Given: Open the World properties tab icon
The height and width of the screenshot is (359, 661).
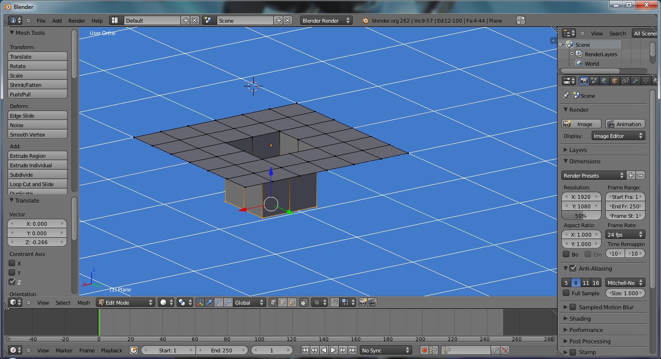Looking at the screenshot, I should pos(605,81).
